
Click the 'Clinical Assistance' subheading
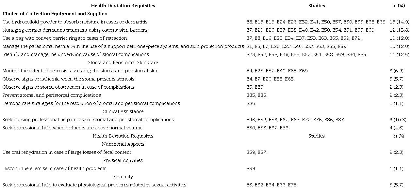click(123, 111)
